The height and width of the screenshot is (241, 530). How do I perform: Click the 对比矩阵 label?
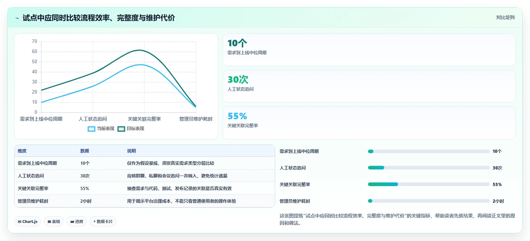505,17
